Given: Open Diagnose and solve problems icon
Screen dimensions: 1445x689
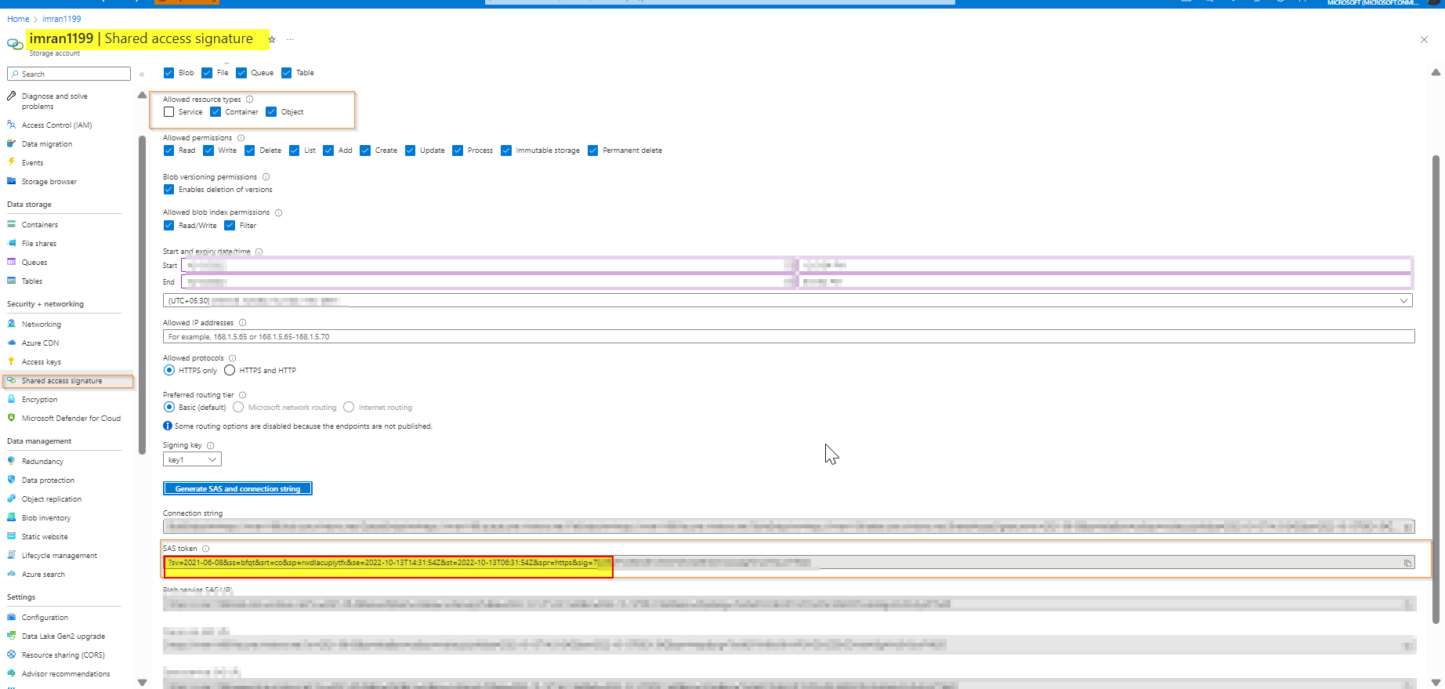Looking at the screenshot, I should pyautogui.click(x=11, y=96).
